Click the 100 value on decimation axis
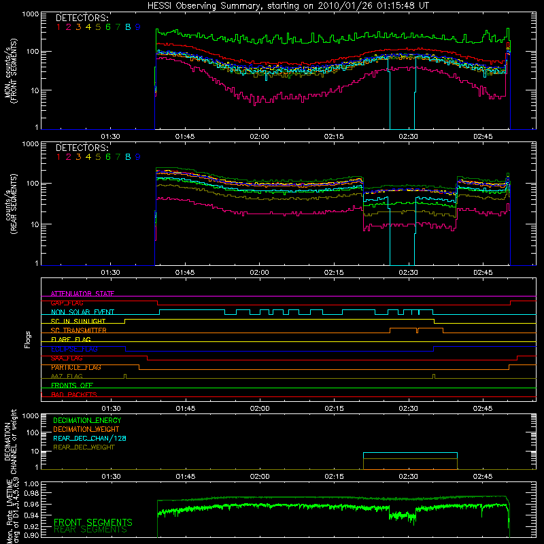The image size is (544, 544). [33, 432]
